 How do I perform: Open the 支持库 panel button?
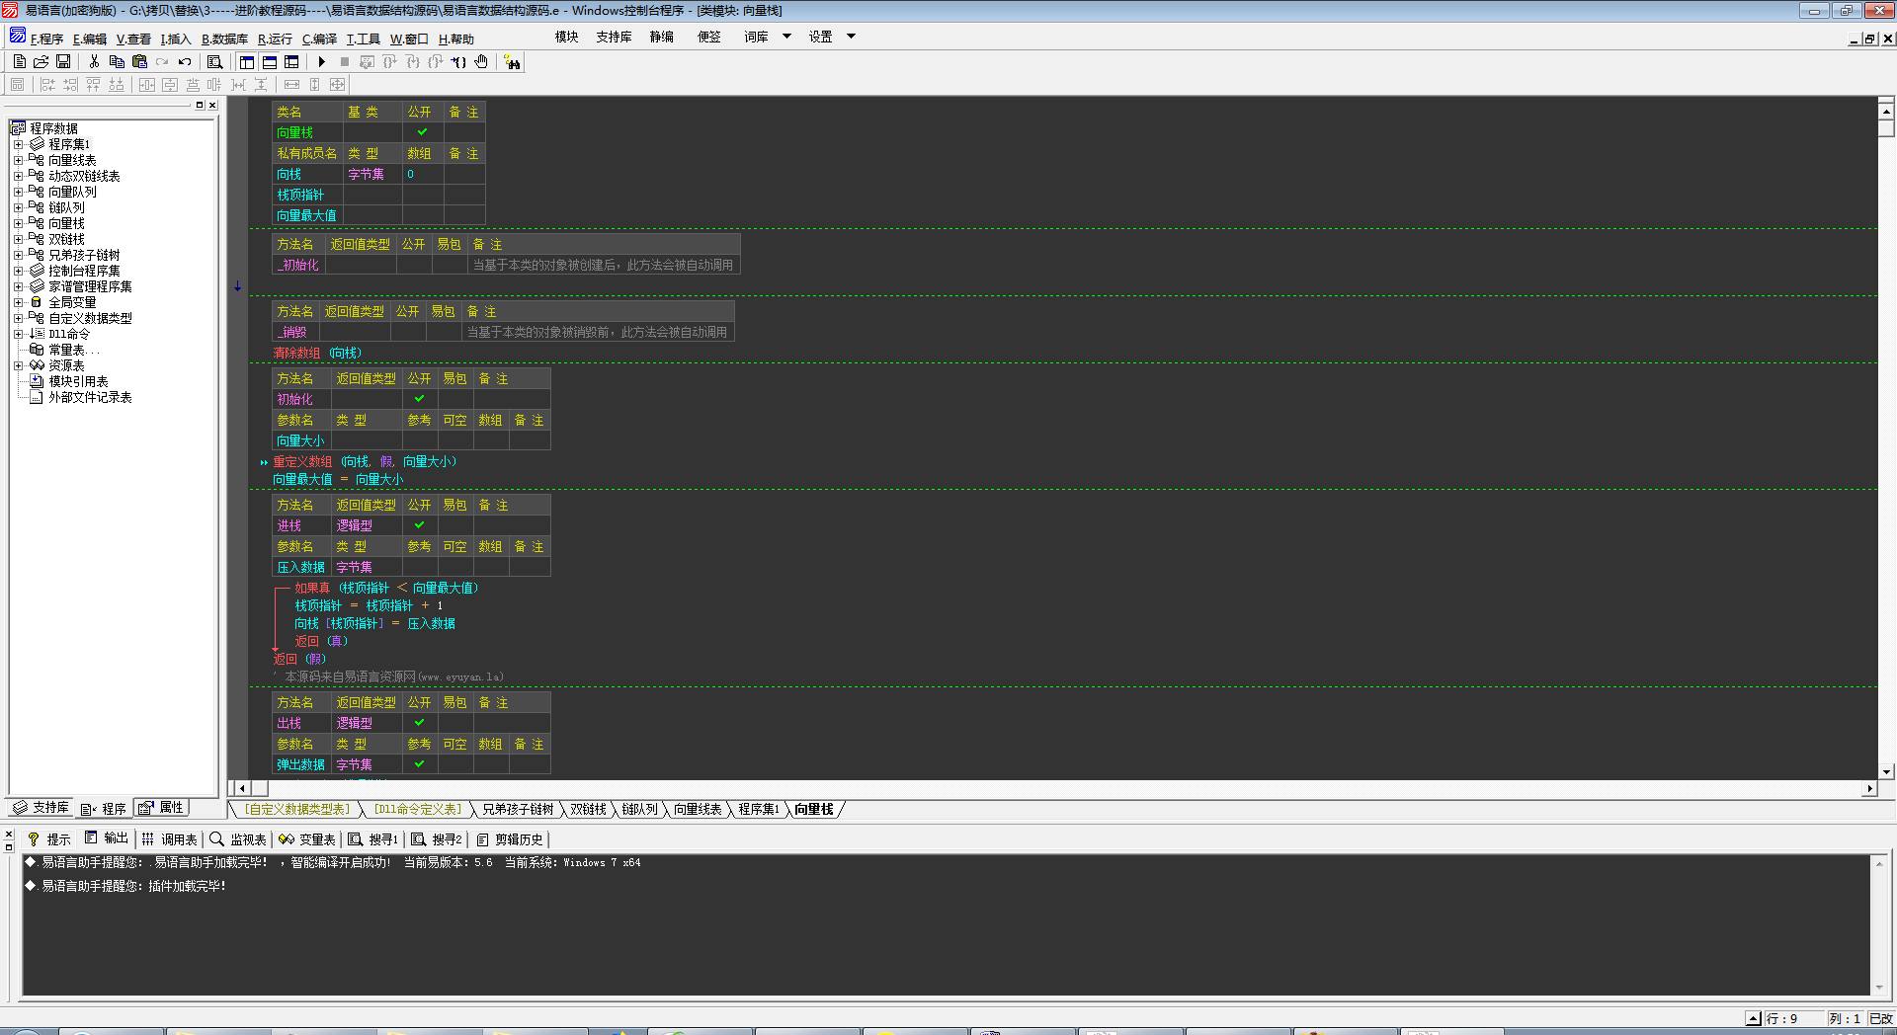[x=41, y=808]
